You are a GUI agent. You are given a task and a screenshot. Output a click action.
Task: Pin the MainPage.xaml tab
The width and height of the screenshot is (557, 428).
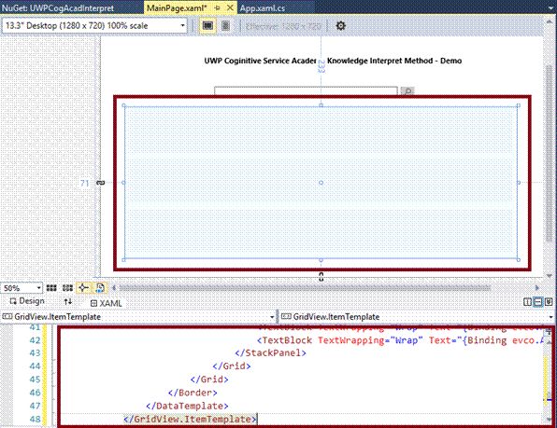coord(217,7)
